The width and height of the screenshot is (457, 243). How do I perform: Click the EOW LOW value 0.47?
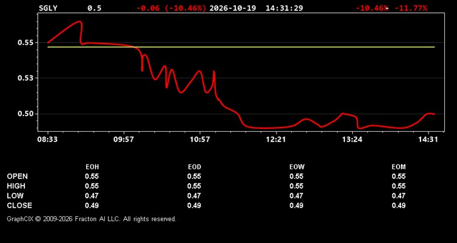(x=296, y=196)
